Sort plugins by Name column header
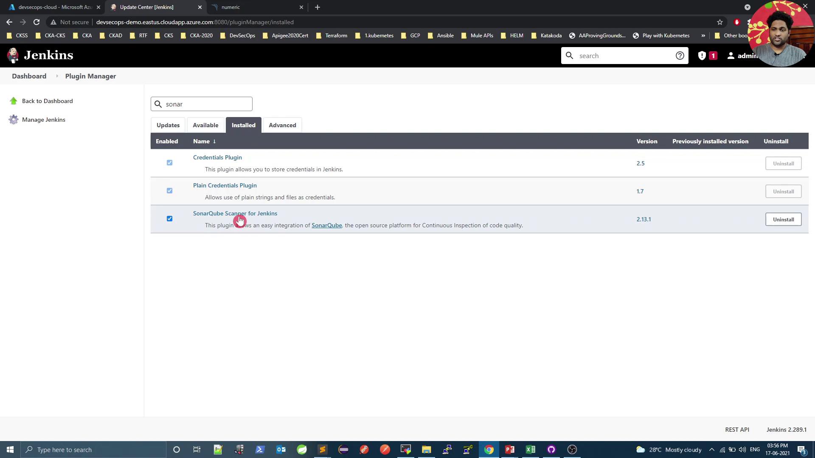The width and height of the screenshot is (815, 458). [x=201, y=141]
